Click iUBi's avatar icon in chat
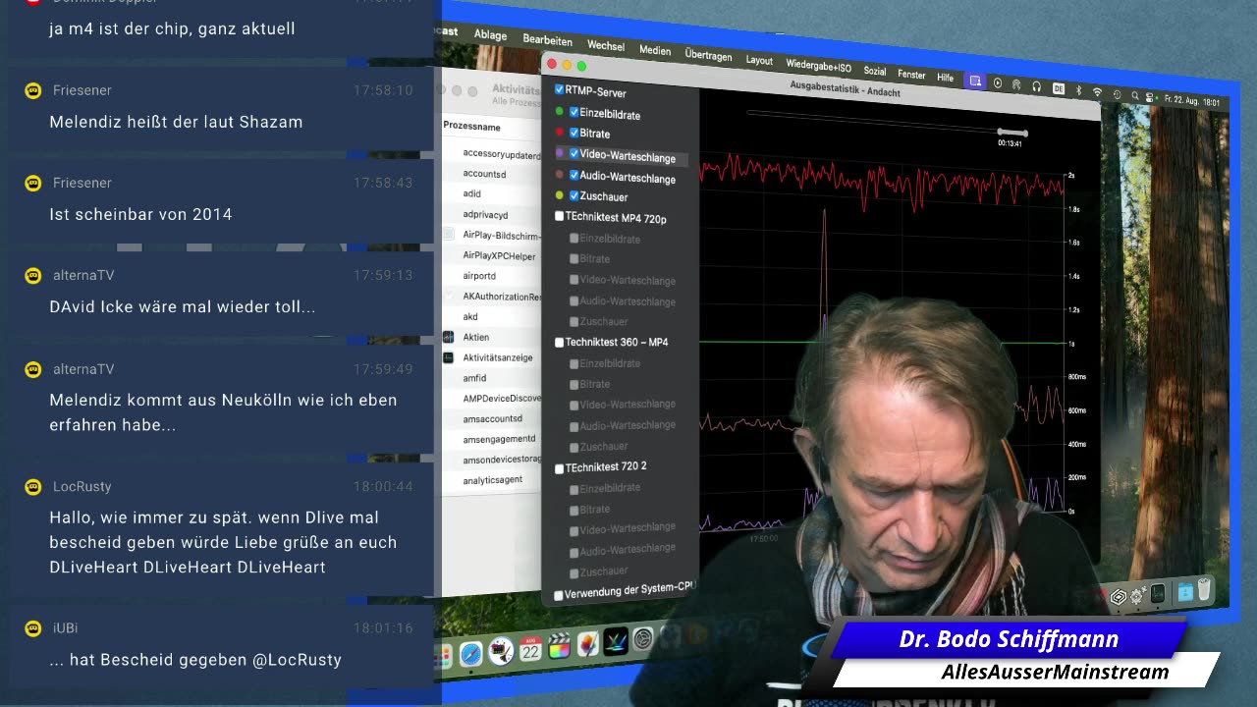The height and width of the screenshot is (707, 1257). [33, 627]
